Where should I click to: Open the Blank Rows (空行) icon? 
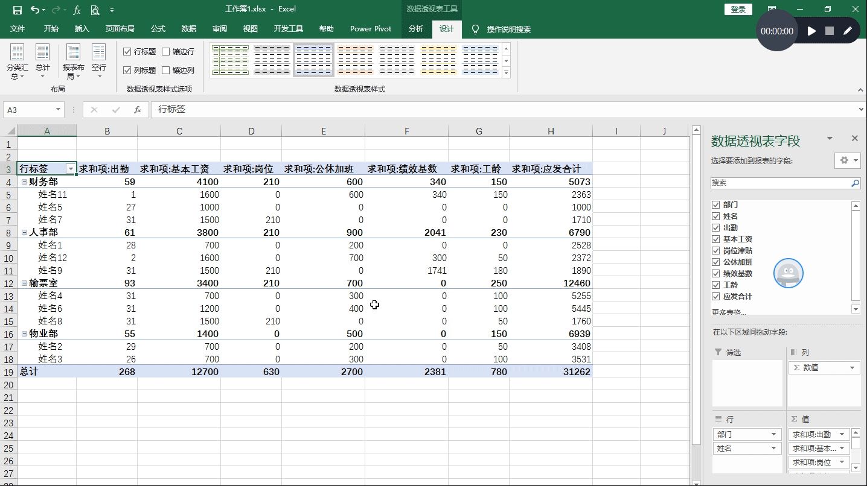coord(99,62)
